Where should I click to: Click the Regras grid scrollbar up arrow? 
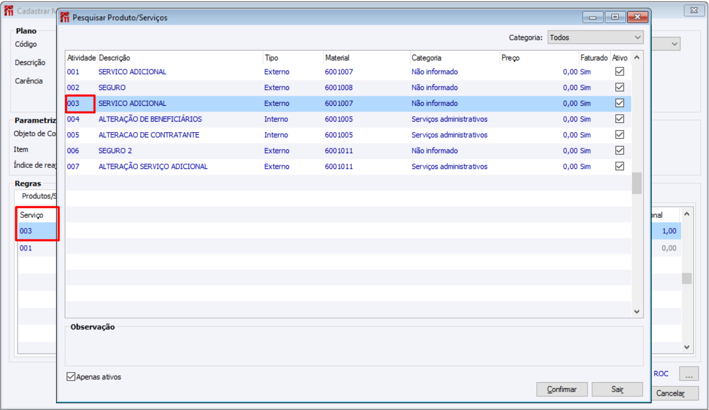pos(686,214)
